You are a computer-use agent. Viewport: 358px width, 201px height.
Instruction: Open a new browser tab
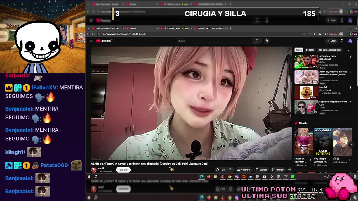[x=230, y=28]
